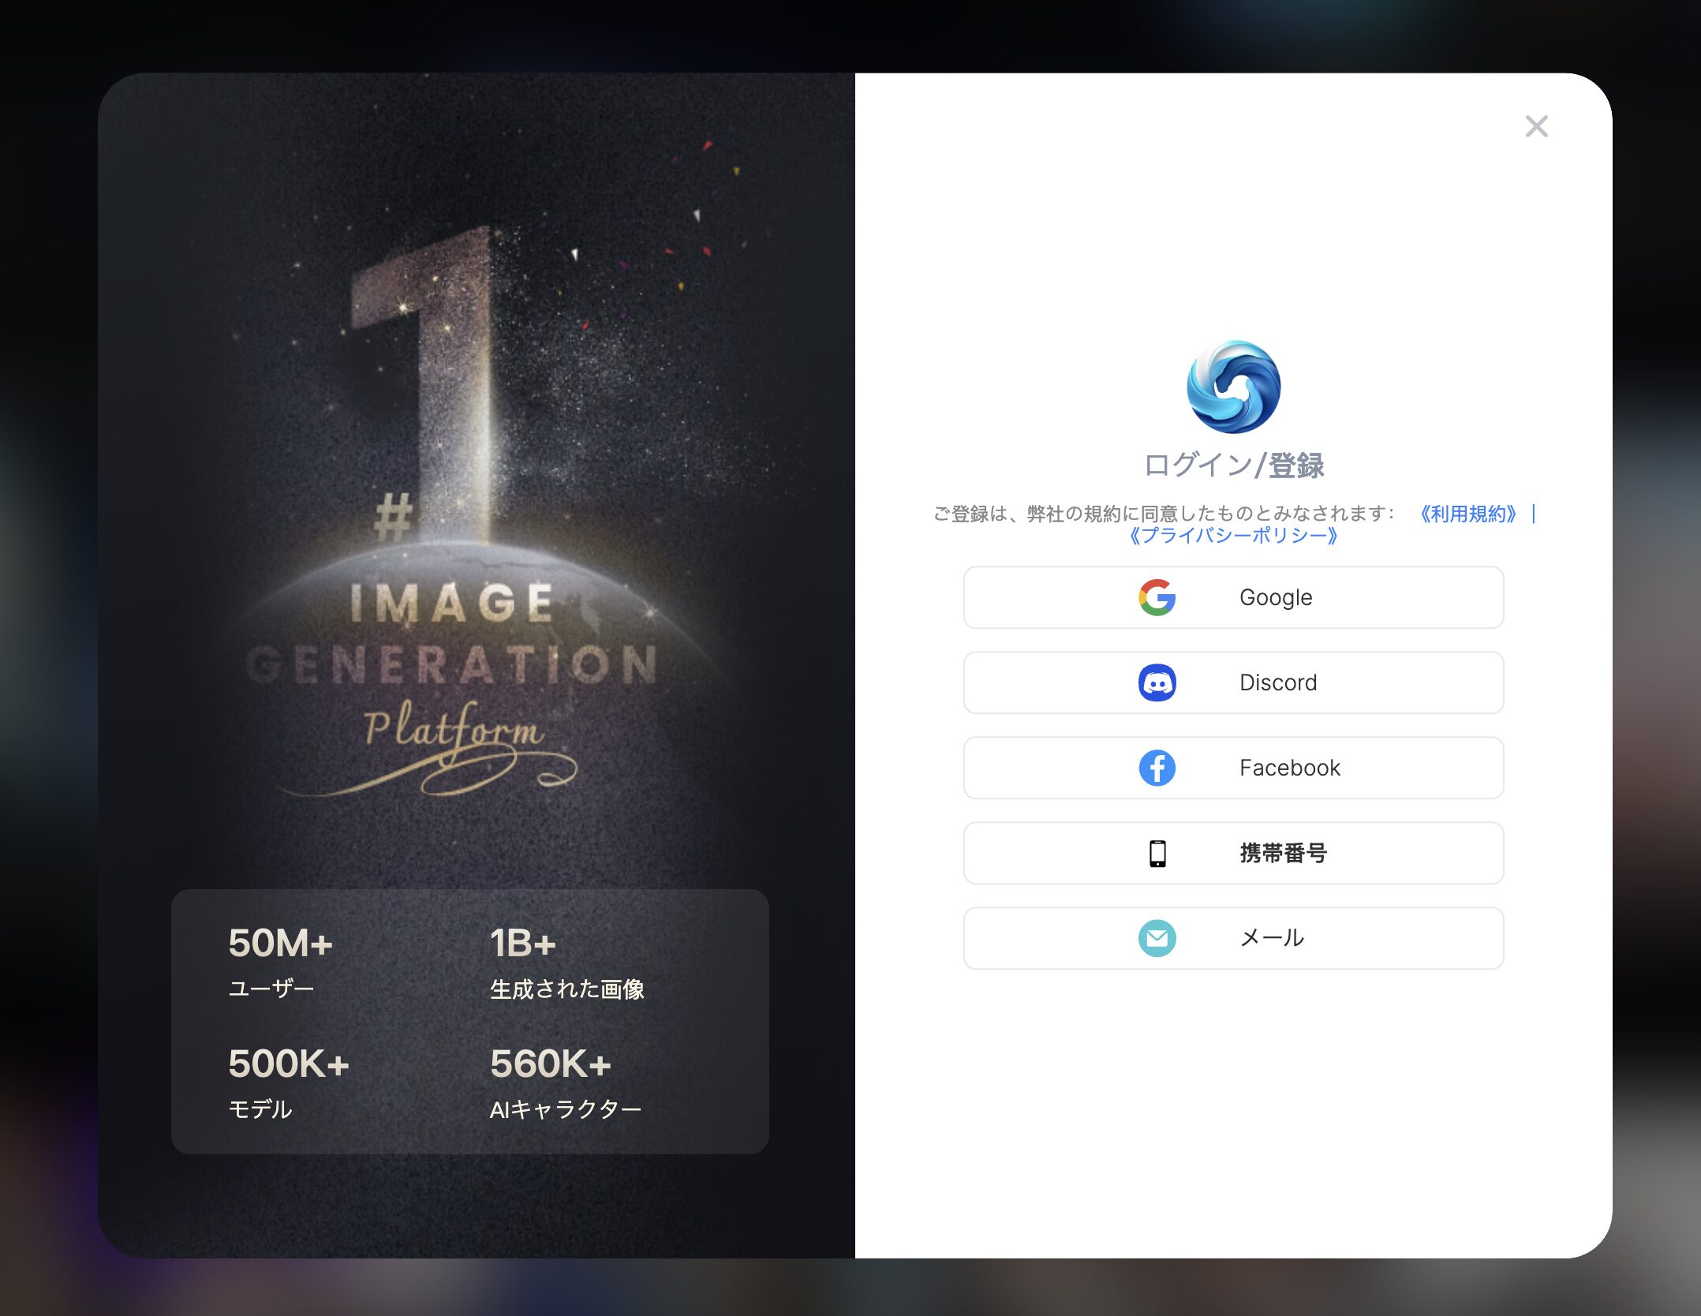Sign in with Google button
The image size is (1701, 1316).
coord(1234,597)
